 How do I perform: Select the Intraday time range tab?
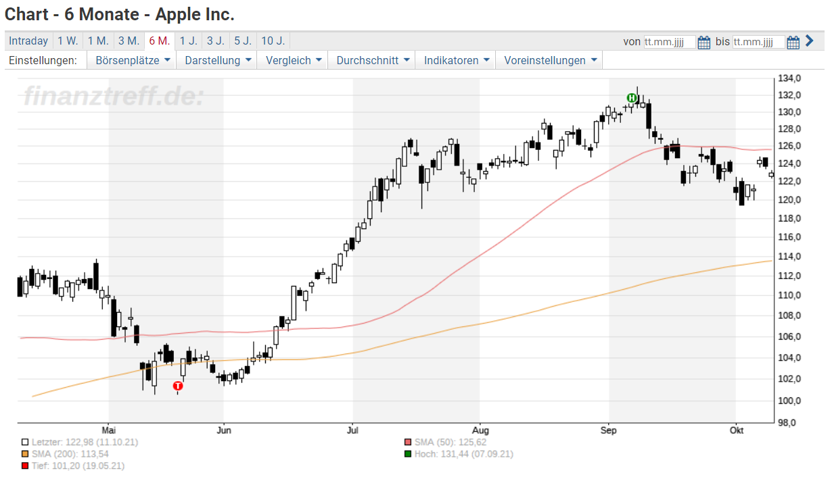point(28,41)
